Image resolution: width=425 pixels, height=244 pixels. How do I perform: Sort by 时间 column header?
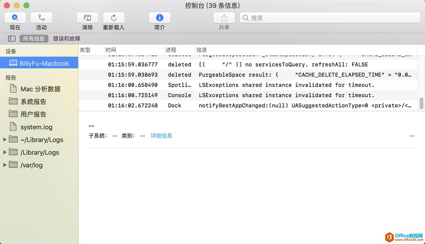(134, 50)
